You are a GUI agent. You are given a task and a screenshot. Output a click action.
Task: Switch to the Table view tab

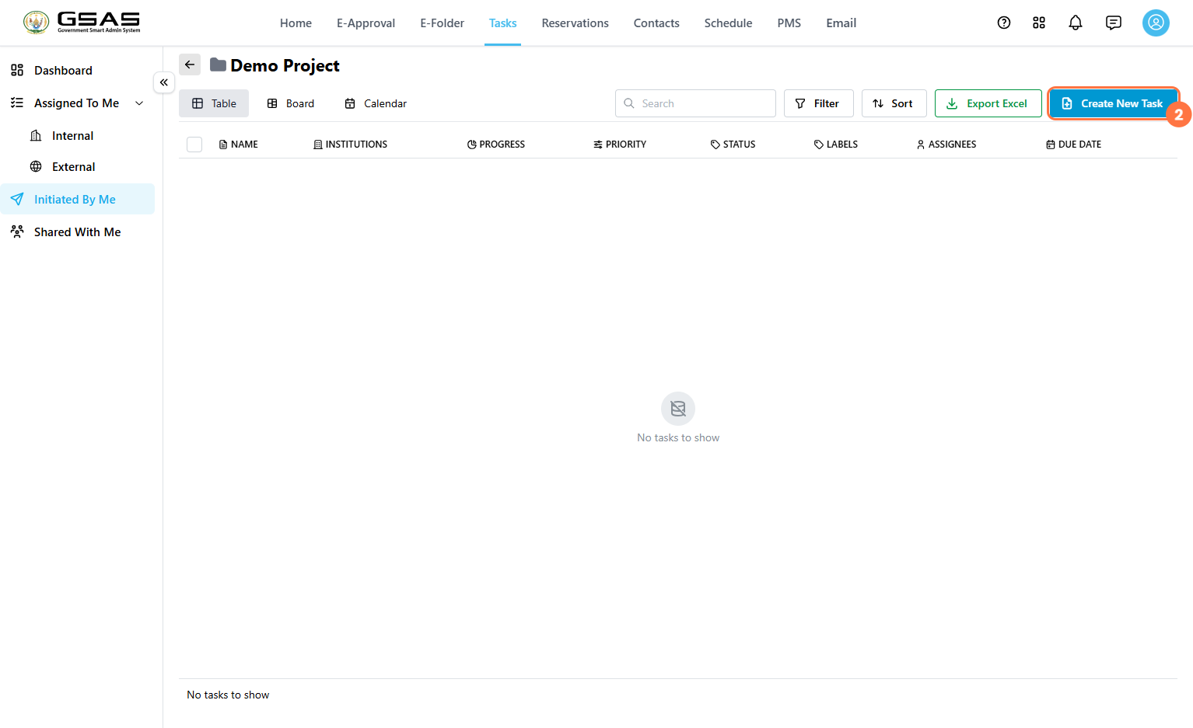pos(214,103)
